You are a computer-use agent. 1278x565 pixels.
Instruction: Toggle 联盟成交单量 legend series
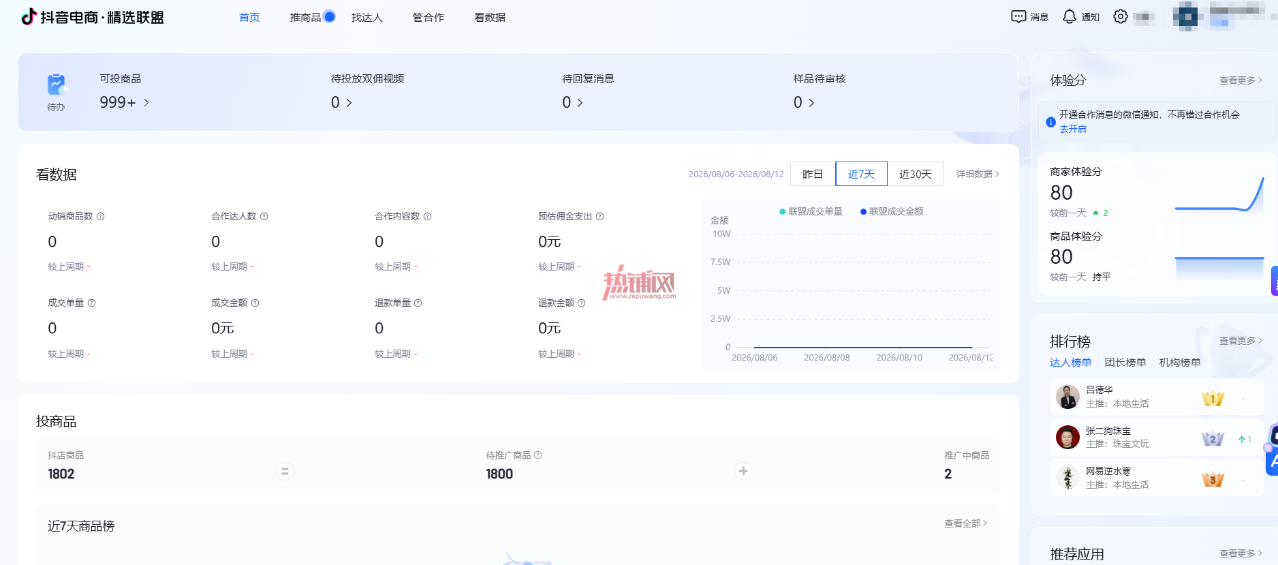tap(811, 212)
